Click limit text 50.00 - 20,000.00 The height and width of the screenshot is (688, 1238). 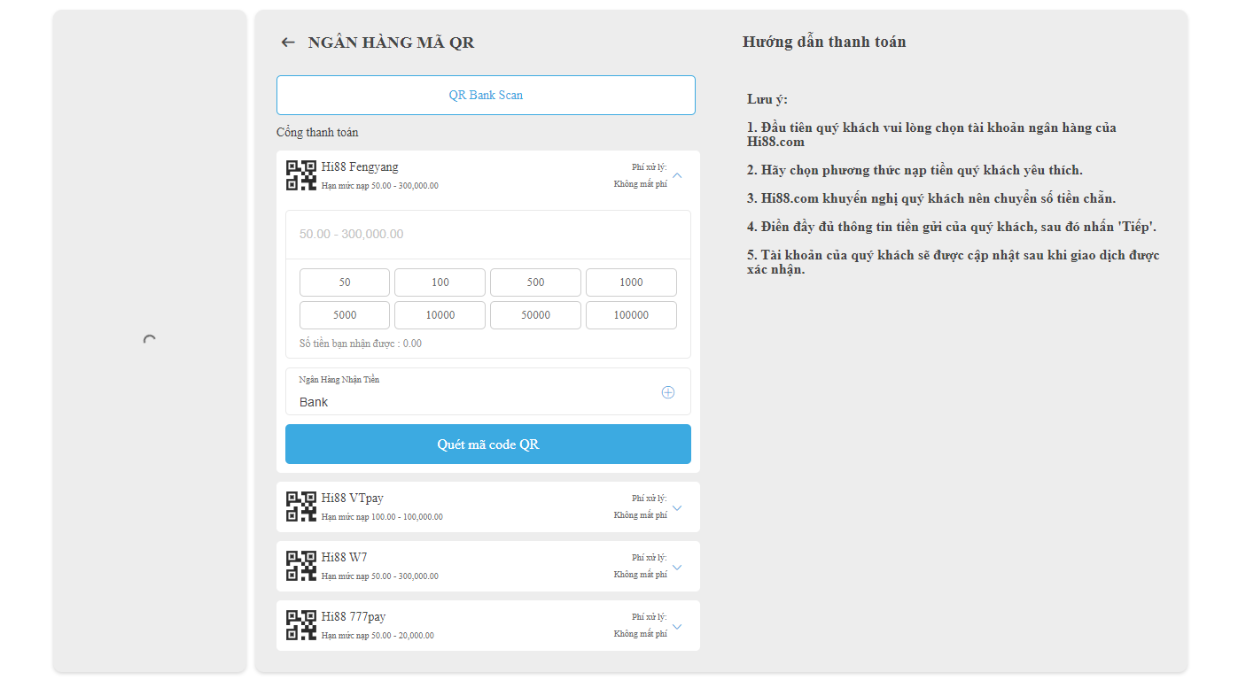402,636
